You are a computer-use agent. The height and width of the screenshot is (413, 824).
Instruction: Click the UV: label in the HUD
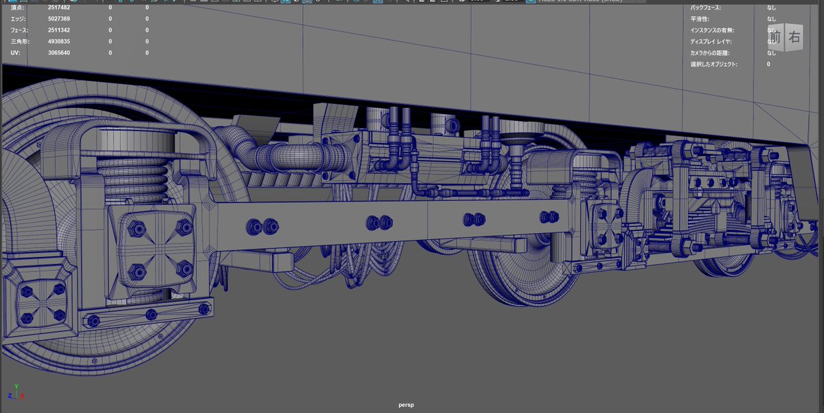(15, 53)
